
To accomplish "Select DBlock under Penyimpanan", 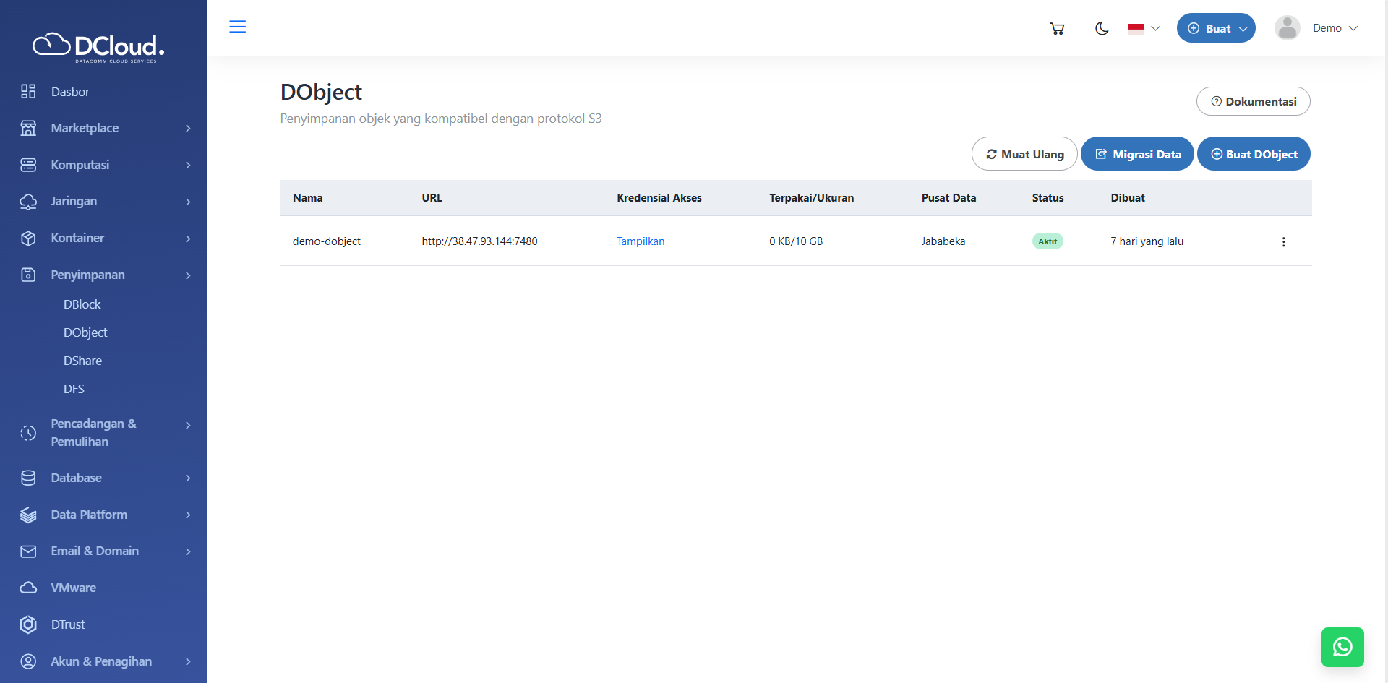I will (x=82, y=304).
